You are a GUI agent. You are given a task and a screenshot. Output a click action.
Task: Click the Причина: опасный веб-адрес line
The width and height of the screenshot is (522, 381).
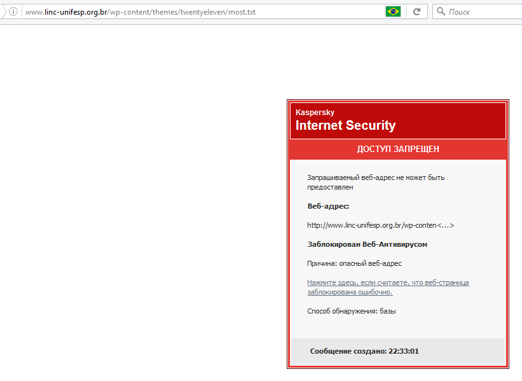click(x=354, y=263)
